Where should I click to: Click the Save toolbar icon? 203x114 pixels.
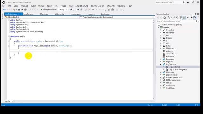22,9
